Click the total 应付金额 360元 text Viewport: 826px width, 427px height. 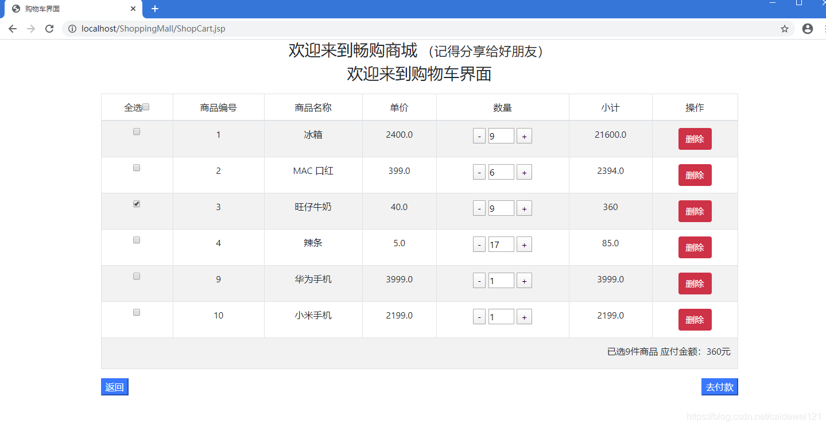click(696, 352)
